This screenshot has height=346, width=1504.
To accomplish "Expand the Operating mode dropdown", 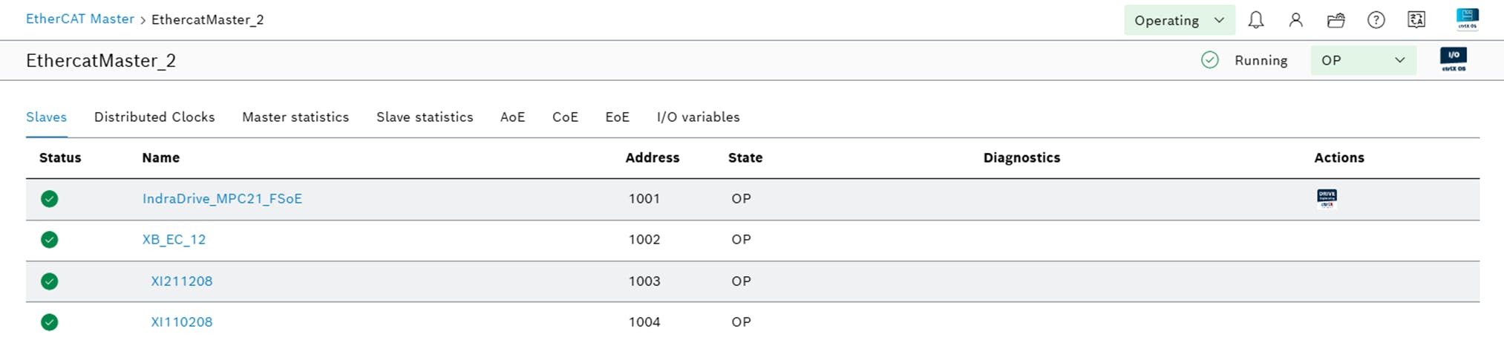I will [1179, 20].
